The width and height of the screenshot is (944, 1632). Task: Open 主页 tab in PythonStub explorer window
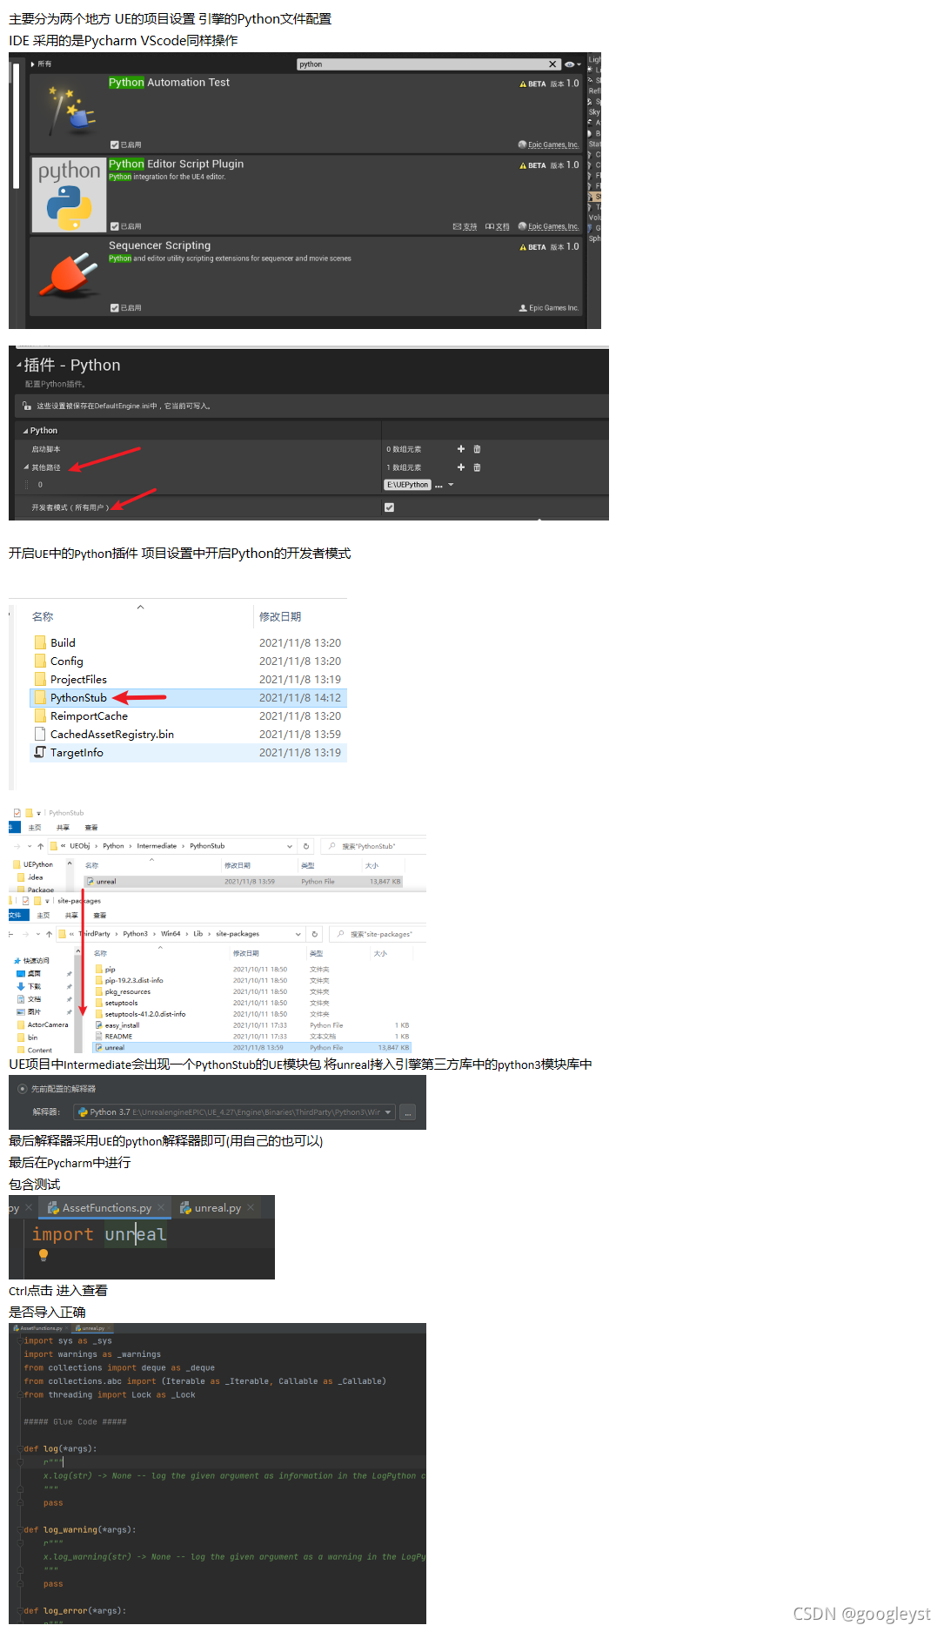click(x=35, y=828)
